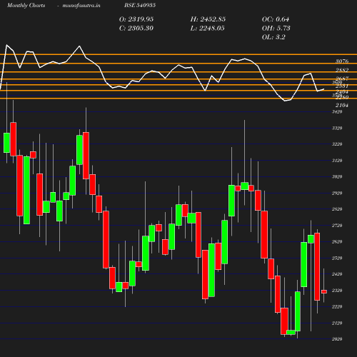Click the 'OH: 5.73' value

tap(276, 29)
